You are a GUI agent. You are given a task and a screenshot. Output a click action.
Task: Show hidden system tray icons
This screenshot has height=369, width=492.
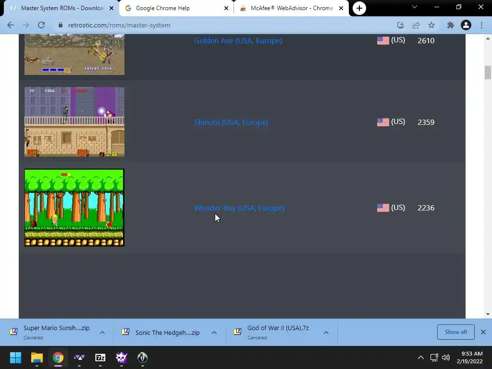421,357
